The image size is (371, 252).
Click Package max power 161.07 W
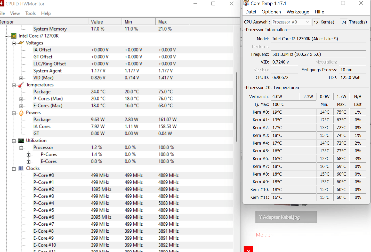[x=167, y=120]
